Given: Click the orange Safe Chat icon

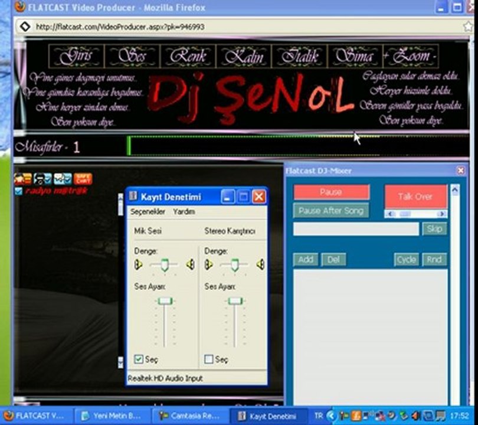Looking at the screenshot, I should click(x=83, y=179).
